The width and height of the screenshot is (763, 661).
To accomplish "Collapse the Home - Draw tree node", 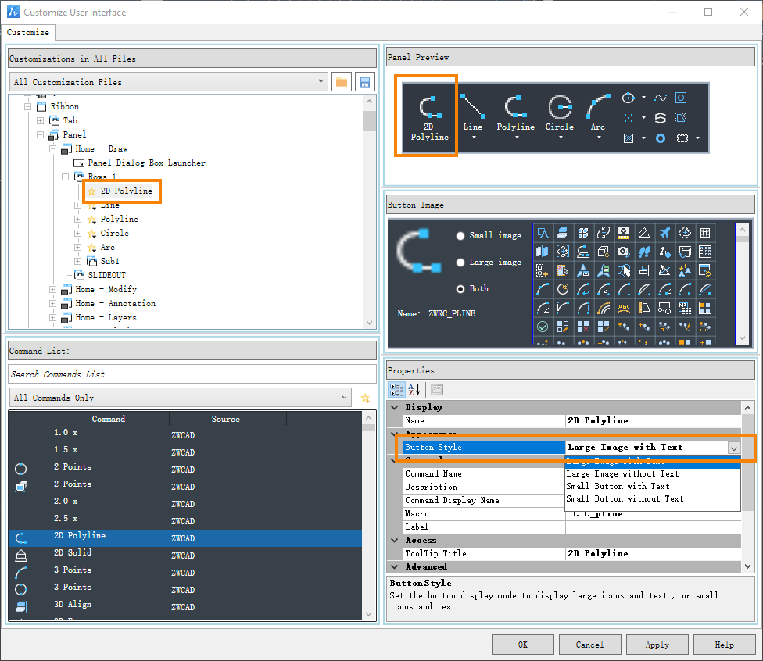I will click(x=52, y=148).
